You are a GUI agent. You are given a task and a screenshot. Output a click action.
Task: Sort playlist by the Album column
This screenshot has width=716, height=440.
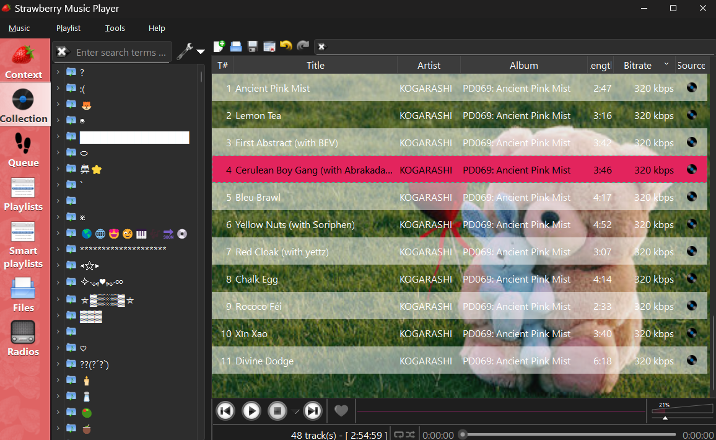(x=524, y=65)
